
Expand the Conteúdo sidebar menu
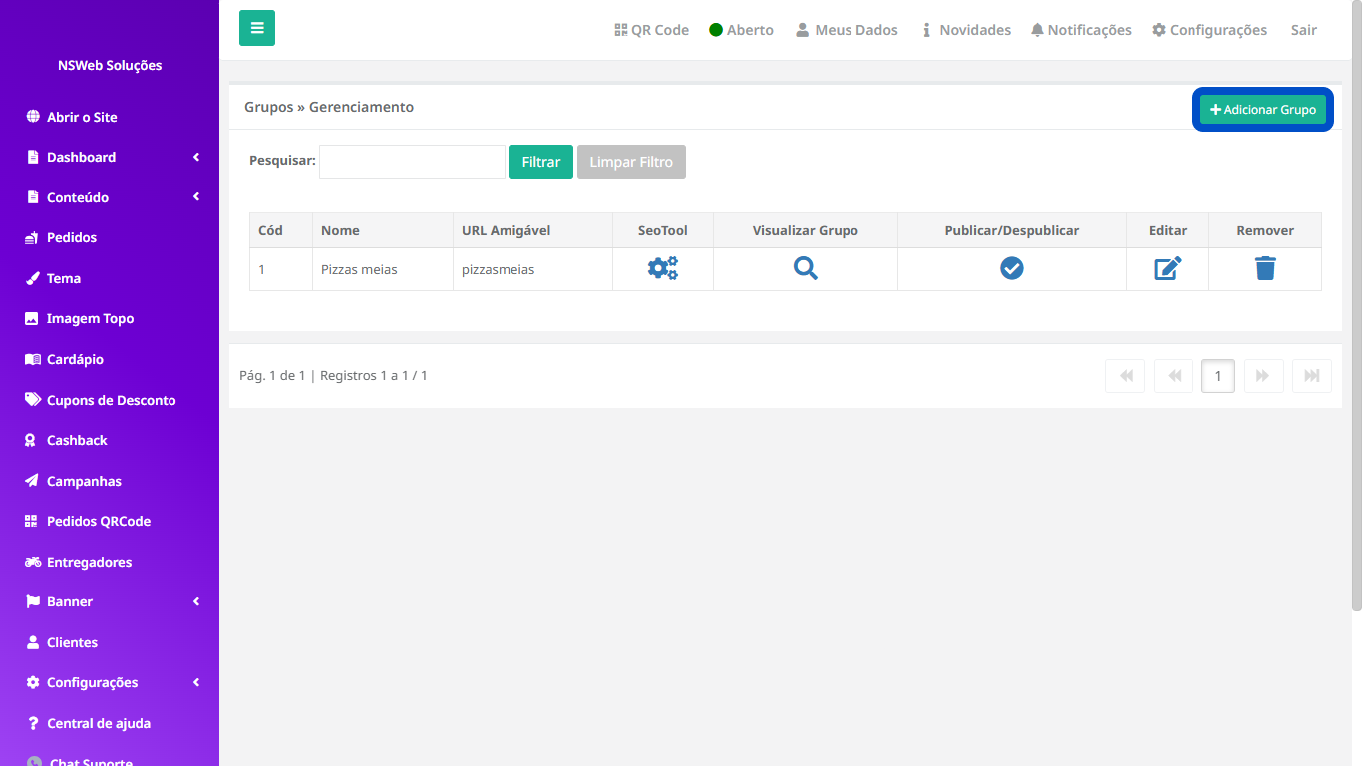[110, 197]
